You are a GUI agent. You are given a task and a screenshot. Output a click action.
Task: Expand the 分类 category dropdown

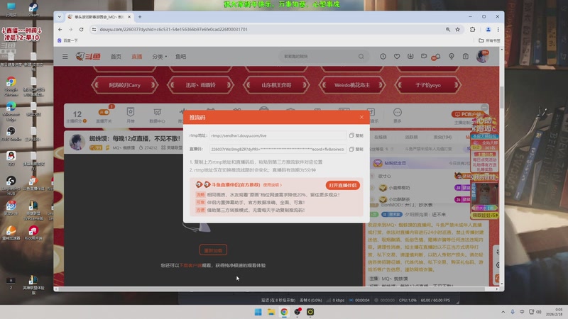tap(159, 57)
